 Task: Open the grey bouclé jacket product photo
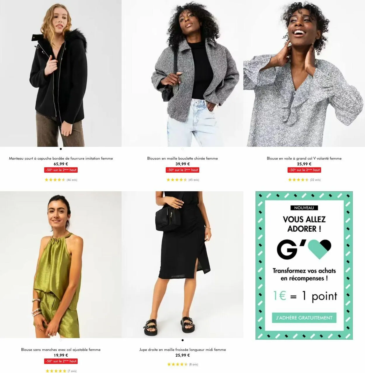click(182, 73)
